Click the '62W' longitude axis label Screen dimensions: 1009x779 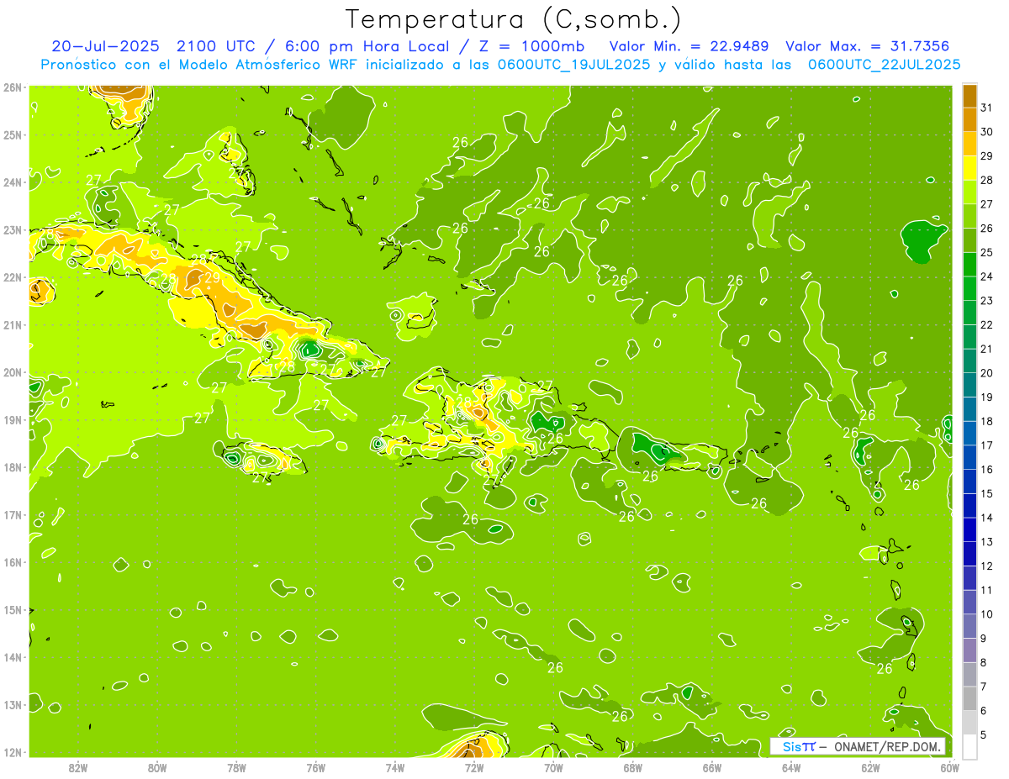(x=870, y=767)
